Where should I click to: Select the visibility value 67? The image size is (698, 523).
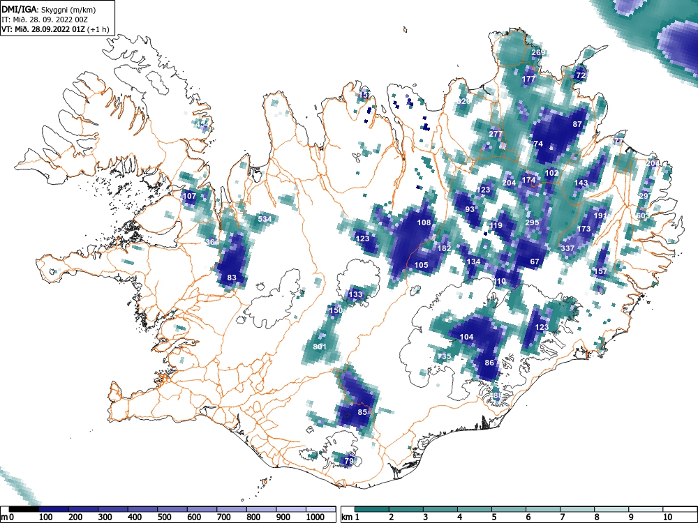point(535,261)
